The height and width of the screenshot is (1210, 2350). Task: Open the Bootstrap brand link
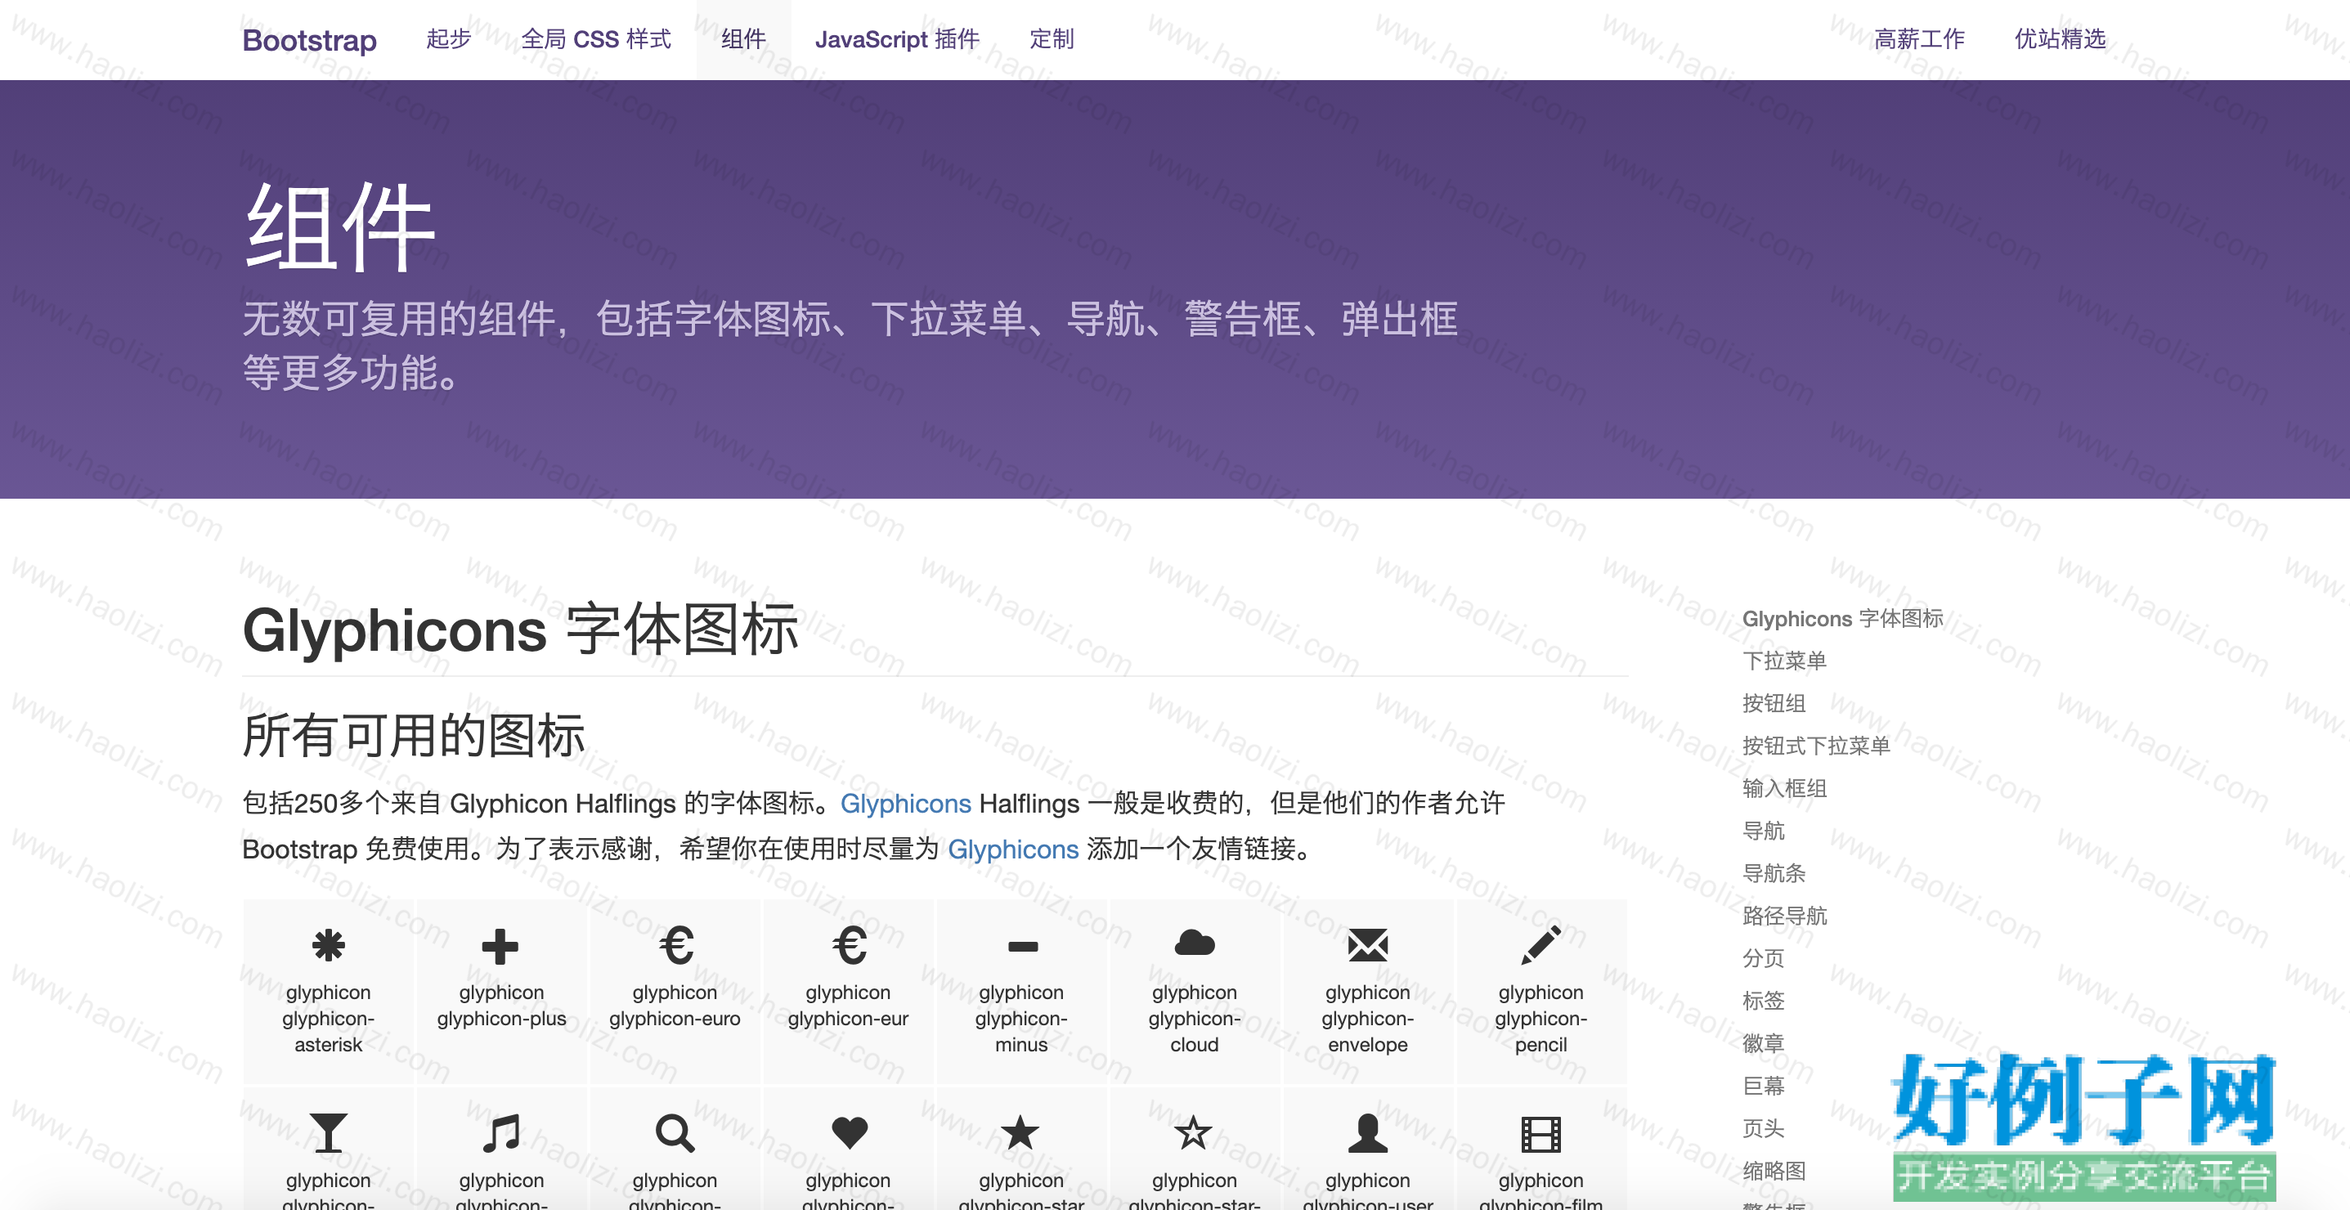pyautogui.click(x=309, y=39)
